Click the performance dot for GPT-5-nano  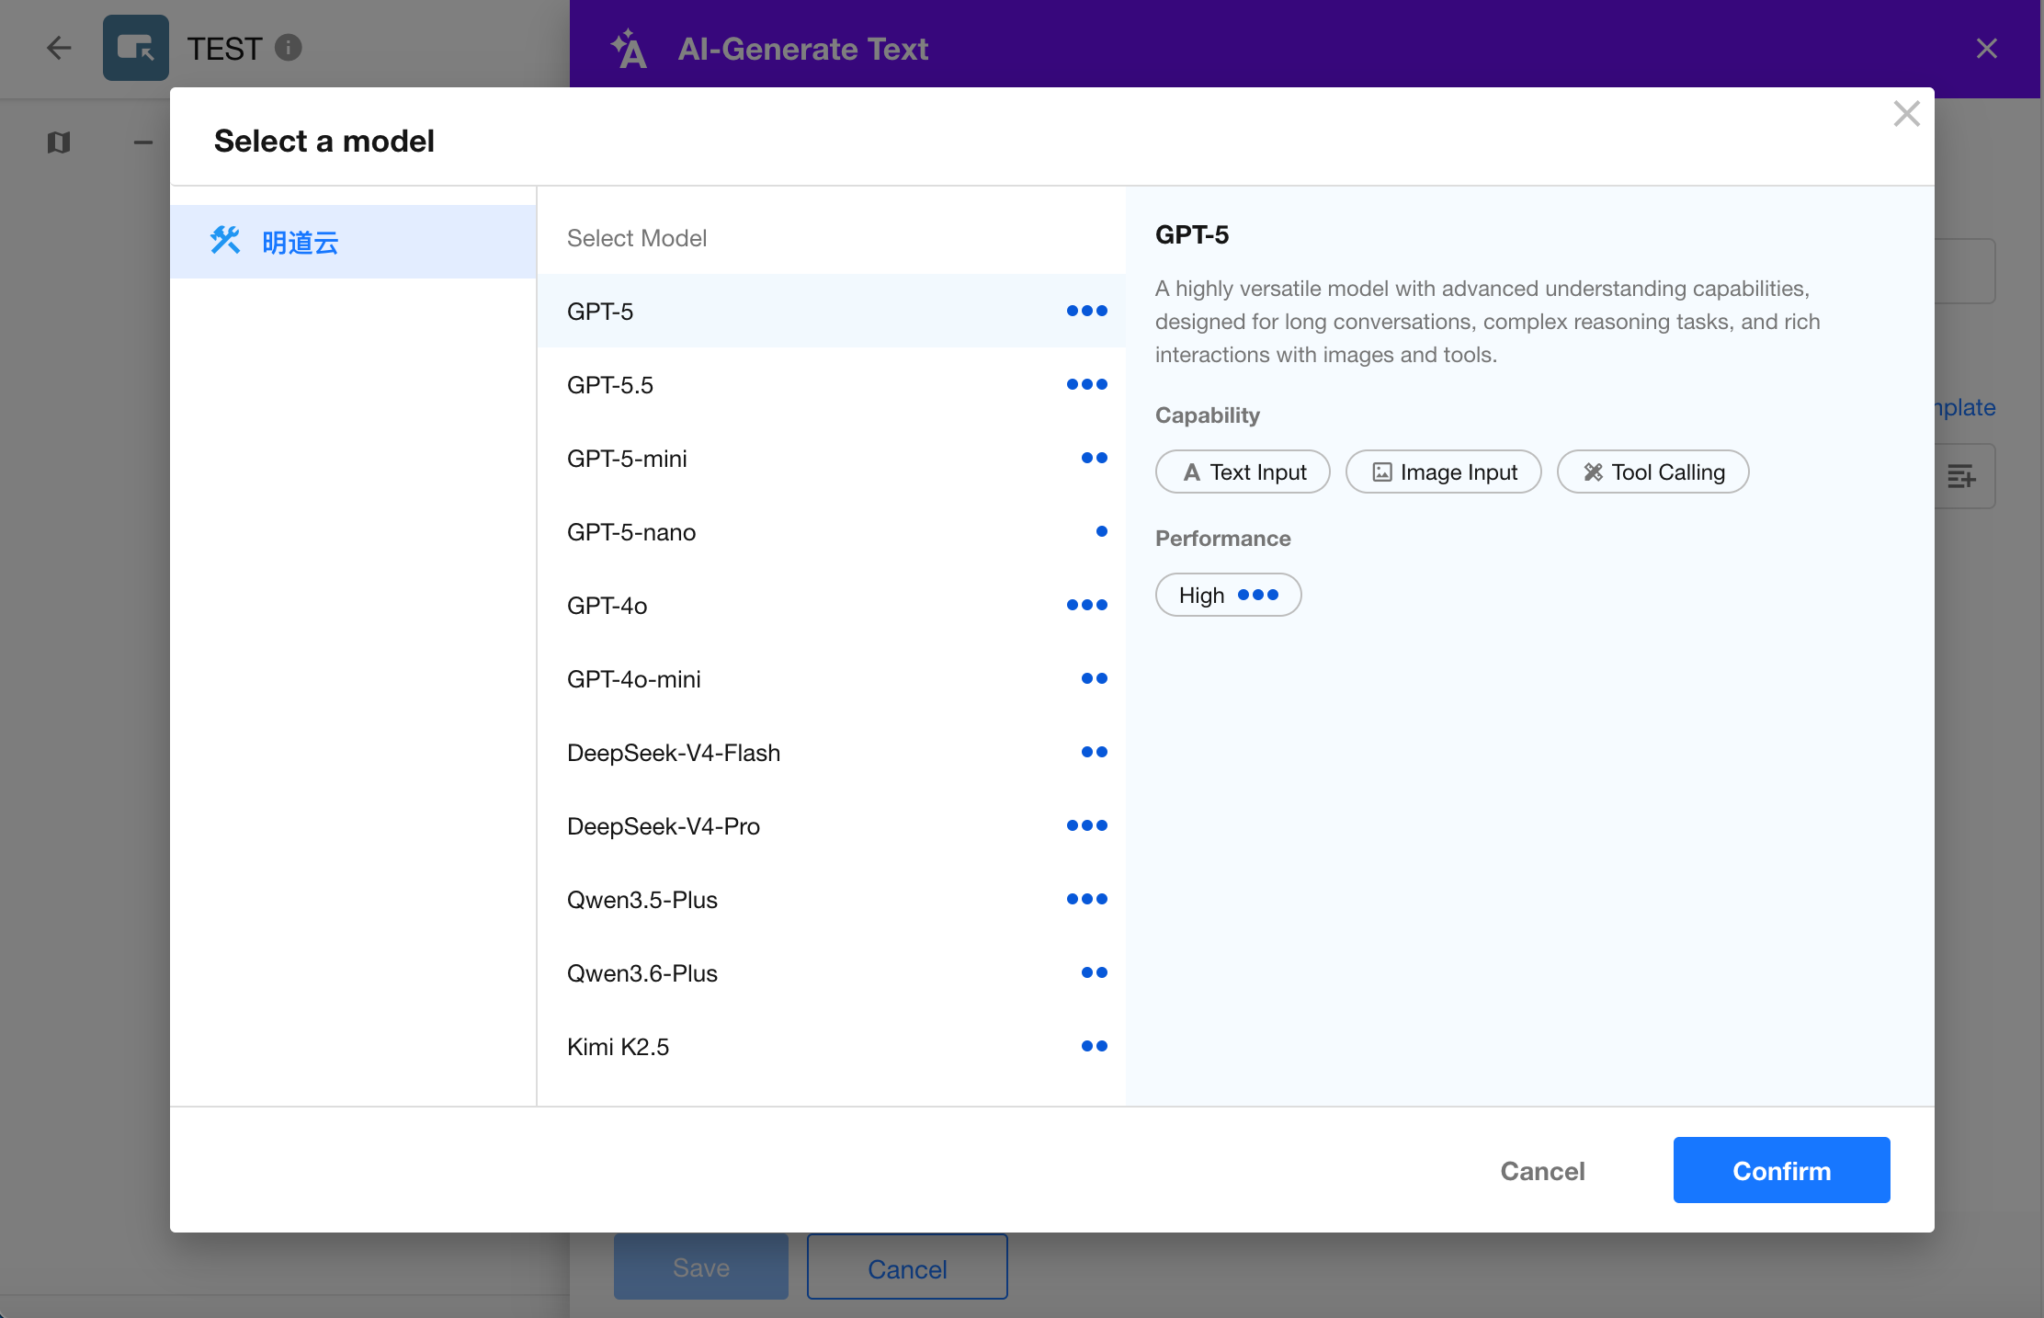[x=1102, y=531]
